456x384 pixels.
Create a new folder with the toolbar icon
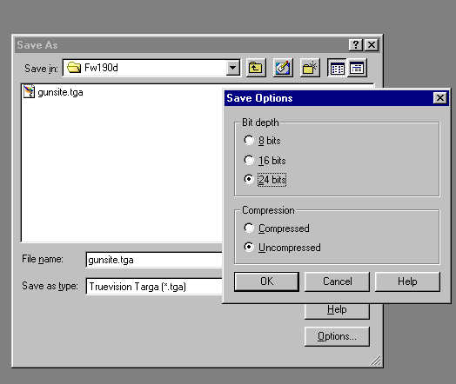pos(310,68)
